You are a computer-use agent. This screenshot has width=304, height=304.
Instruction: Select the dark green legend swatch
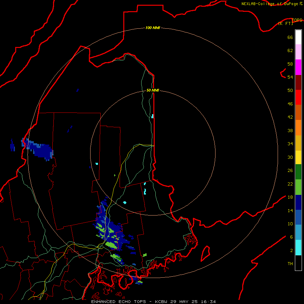[298, 172]
